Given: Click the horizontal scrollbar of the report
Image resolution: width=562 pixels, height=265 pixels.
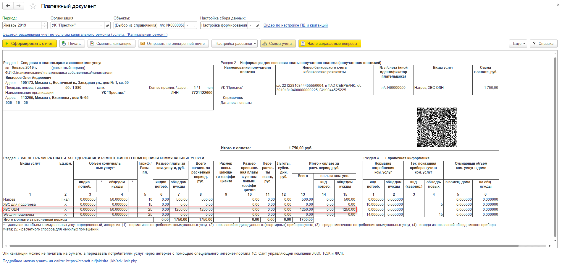Looking at the screenshot, I should [x=264, y=246].
